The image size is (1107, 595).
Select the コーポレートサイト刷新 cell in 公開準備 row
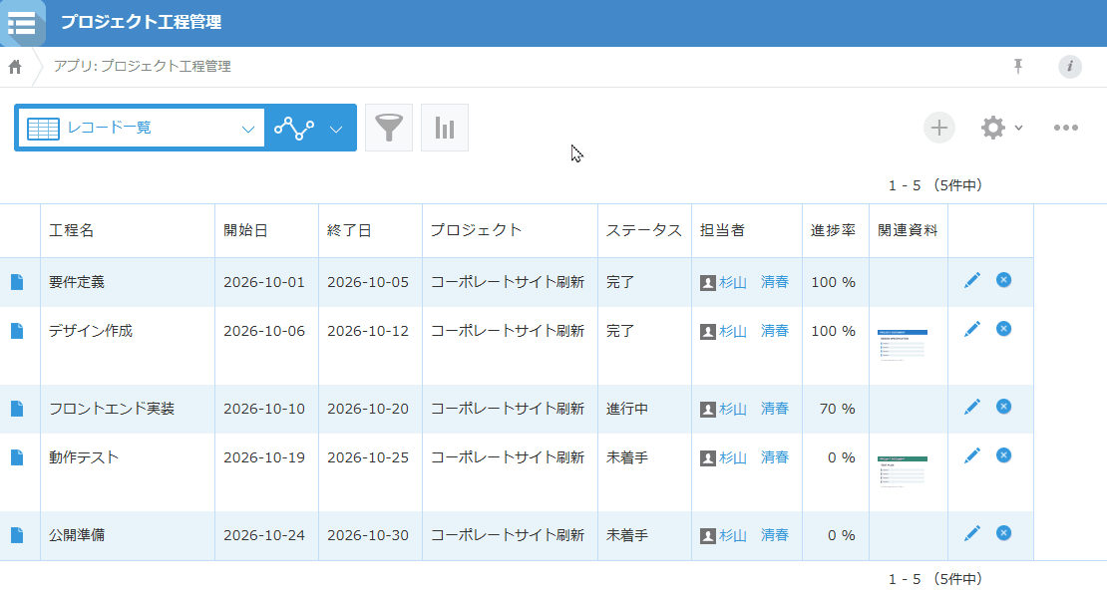tap(508, 535)
